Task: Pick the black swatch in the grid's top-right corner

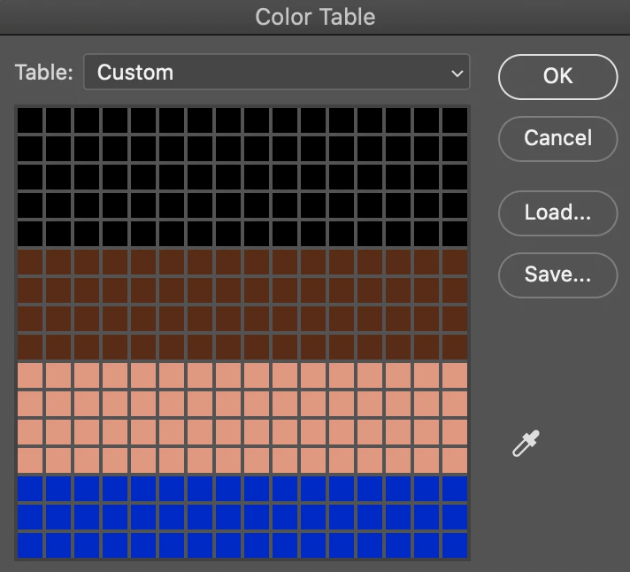Action: point(455,120)
